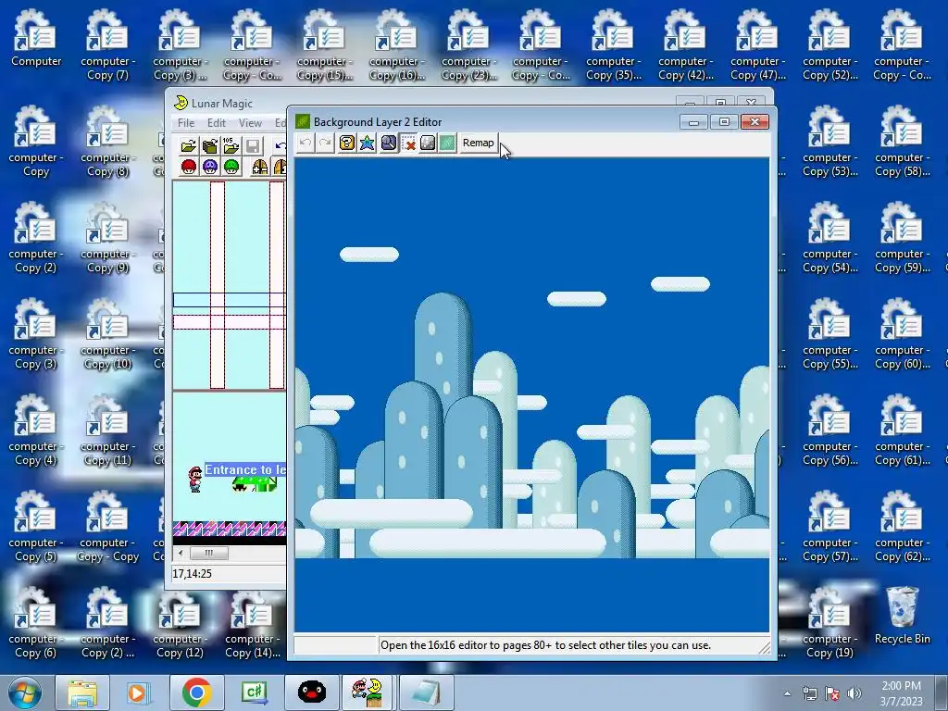Image resolution: width=948 pixels, height=711 pixels.
Task: Select computer - Copy (6) desktop shortcut
Action: [x=36, y=623]
